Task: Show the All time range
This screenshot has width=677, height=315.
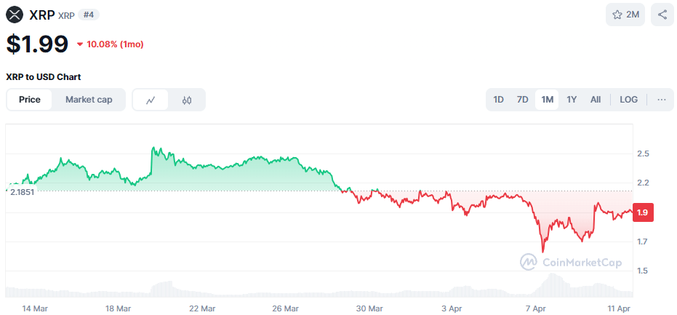Action: pyautogui.click(x=596, y=100)
